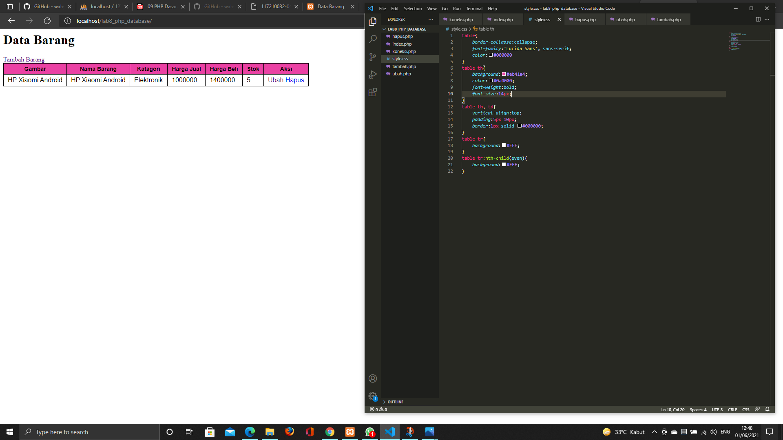Click the CRLF line ending selector
This screenshot has width=783, height=440.
732,409
